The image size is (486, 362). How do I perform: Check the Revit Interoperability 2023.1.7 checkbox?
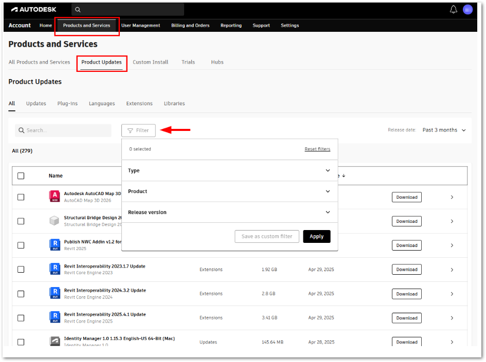(21, 270)
